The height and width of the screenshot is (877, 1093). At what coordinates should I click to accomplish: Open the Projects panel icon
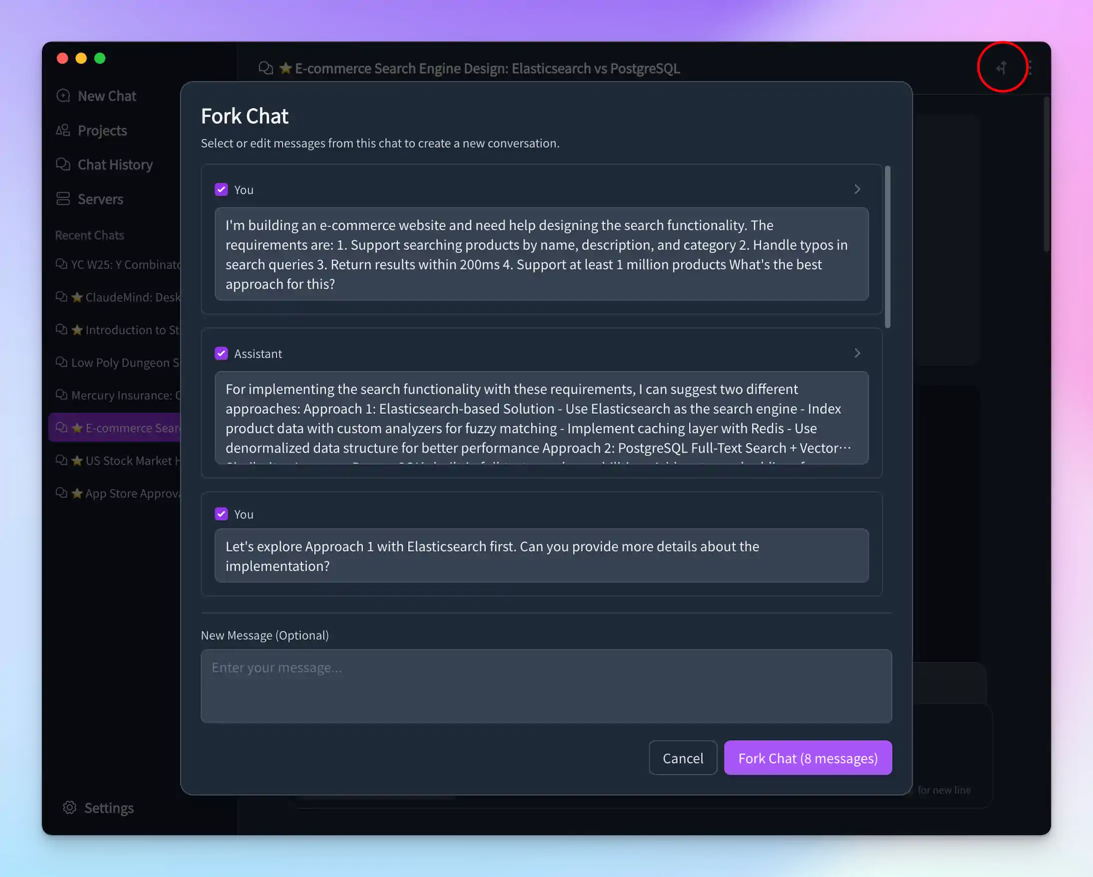click(63, 130)
